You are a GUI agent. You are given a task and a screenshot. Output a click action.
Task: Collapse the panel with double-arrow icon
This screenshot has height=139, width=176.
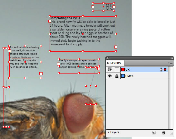171,58
